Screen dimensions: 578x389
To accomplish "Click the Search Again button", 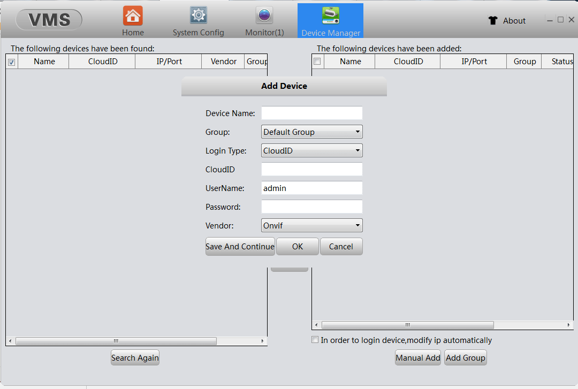I will (135, 357).
